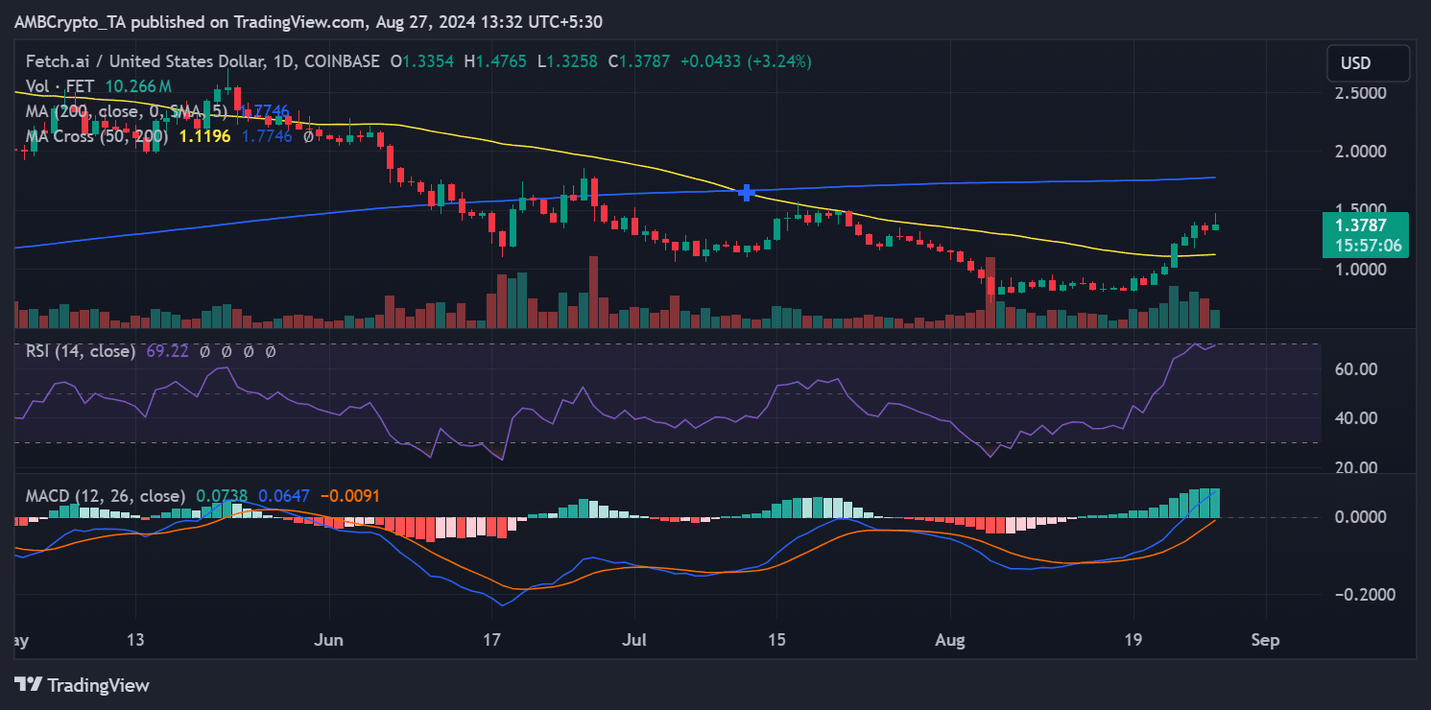Click the close price value C1.3787
The width and height of the screenshot is (1431, 710).
[637, 61]
